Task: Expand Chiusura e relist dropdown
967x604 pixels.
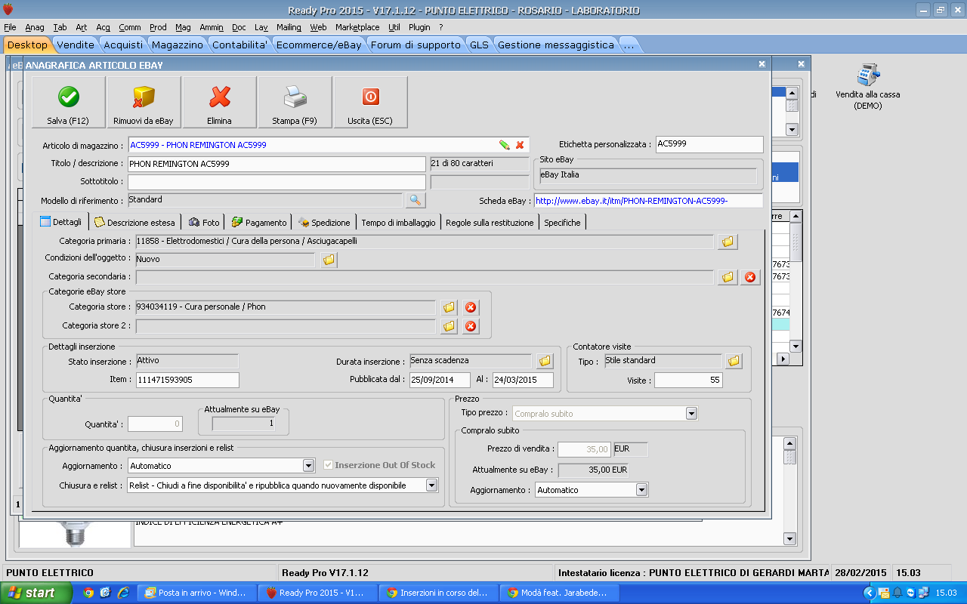Action: tap(431, 485)
